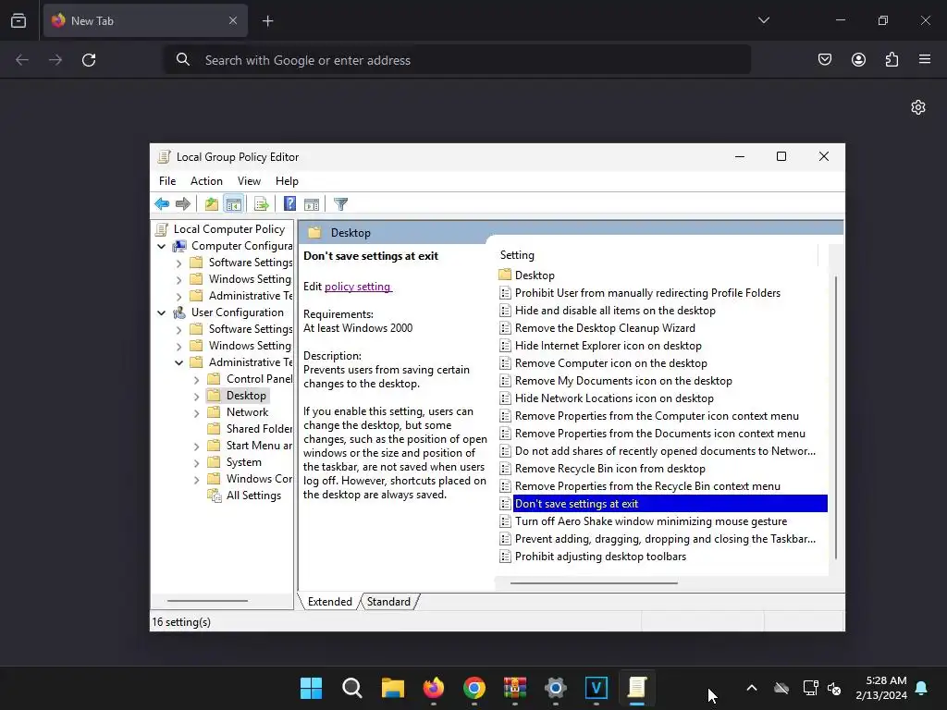Viewport: 947px width, 710px height.
Task: Expand System tree node
Action: coord(196,463)
